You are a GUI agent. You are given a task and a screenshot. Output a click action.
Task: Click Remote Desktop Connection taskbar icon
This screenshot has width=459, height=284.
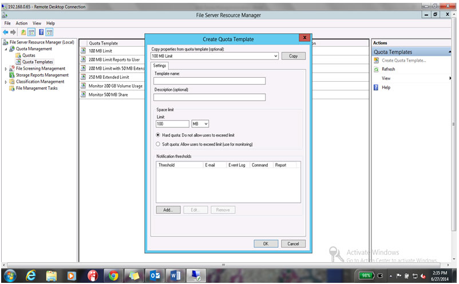196,275
